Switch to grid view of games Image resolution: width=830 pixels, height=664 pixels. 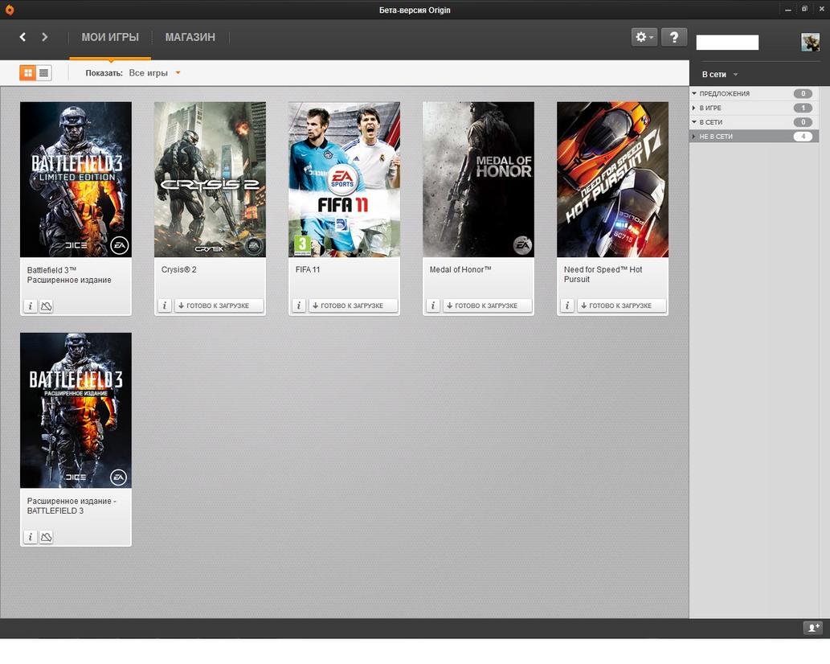point(28,73)
